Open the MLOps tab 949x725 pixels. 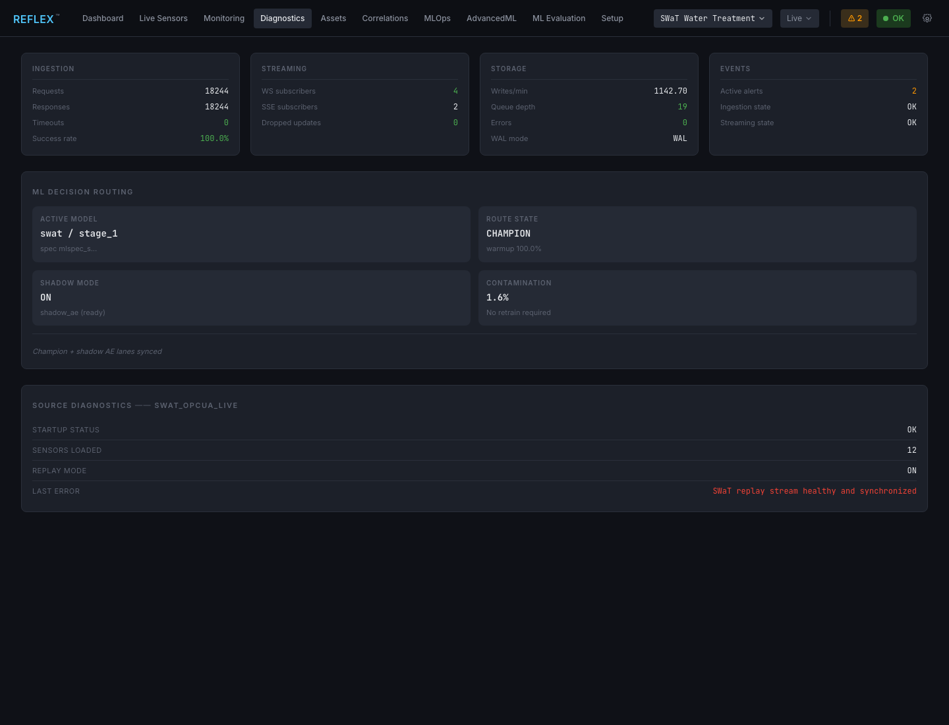click(x=438, y=18)
